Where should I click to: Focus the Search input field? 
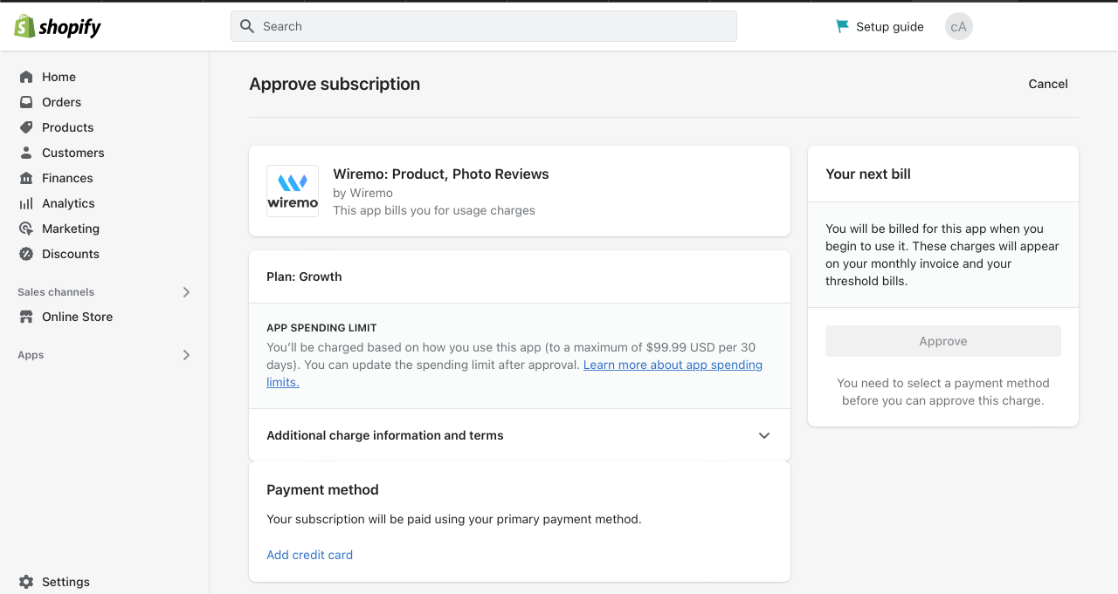click(x=484, y=26)
